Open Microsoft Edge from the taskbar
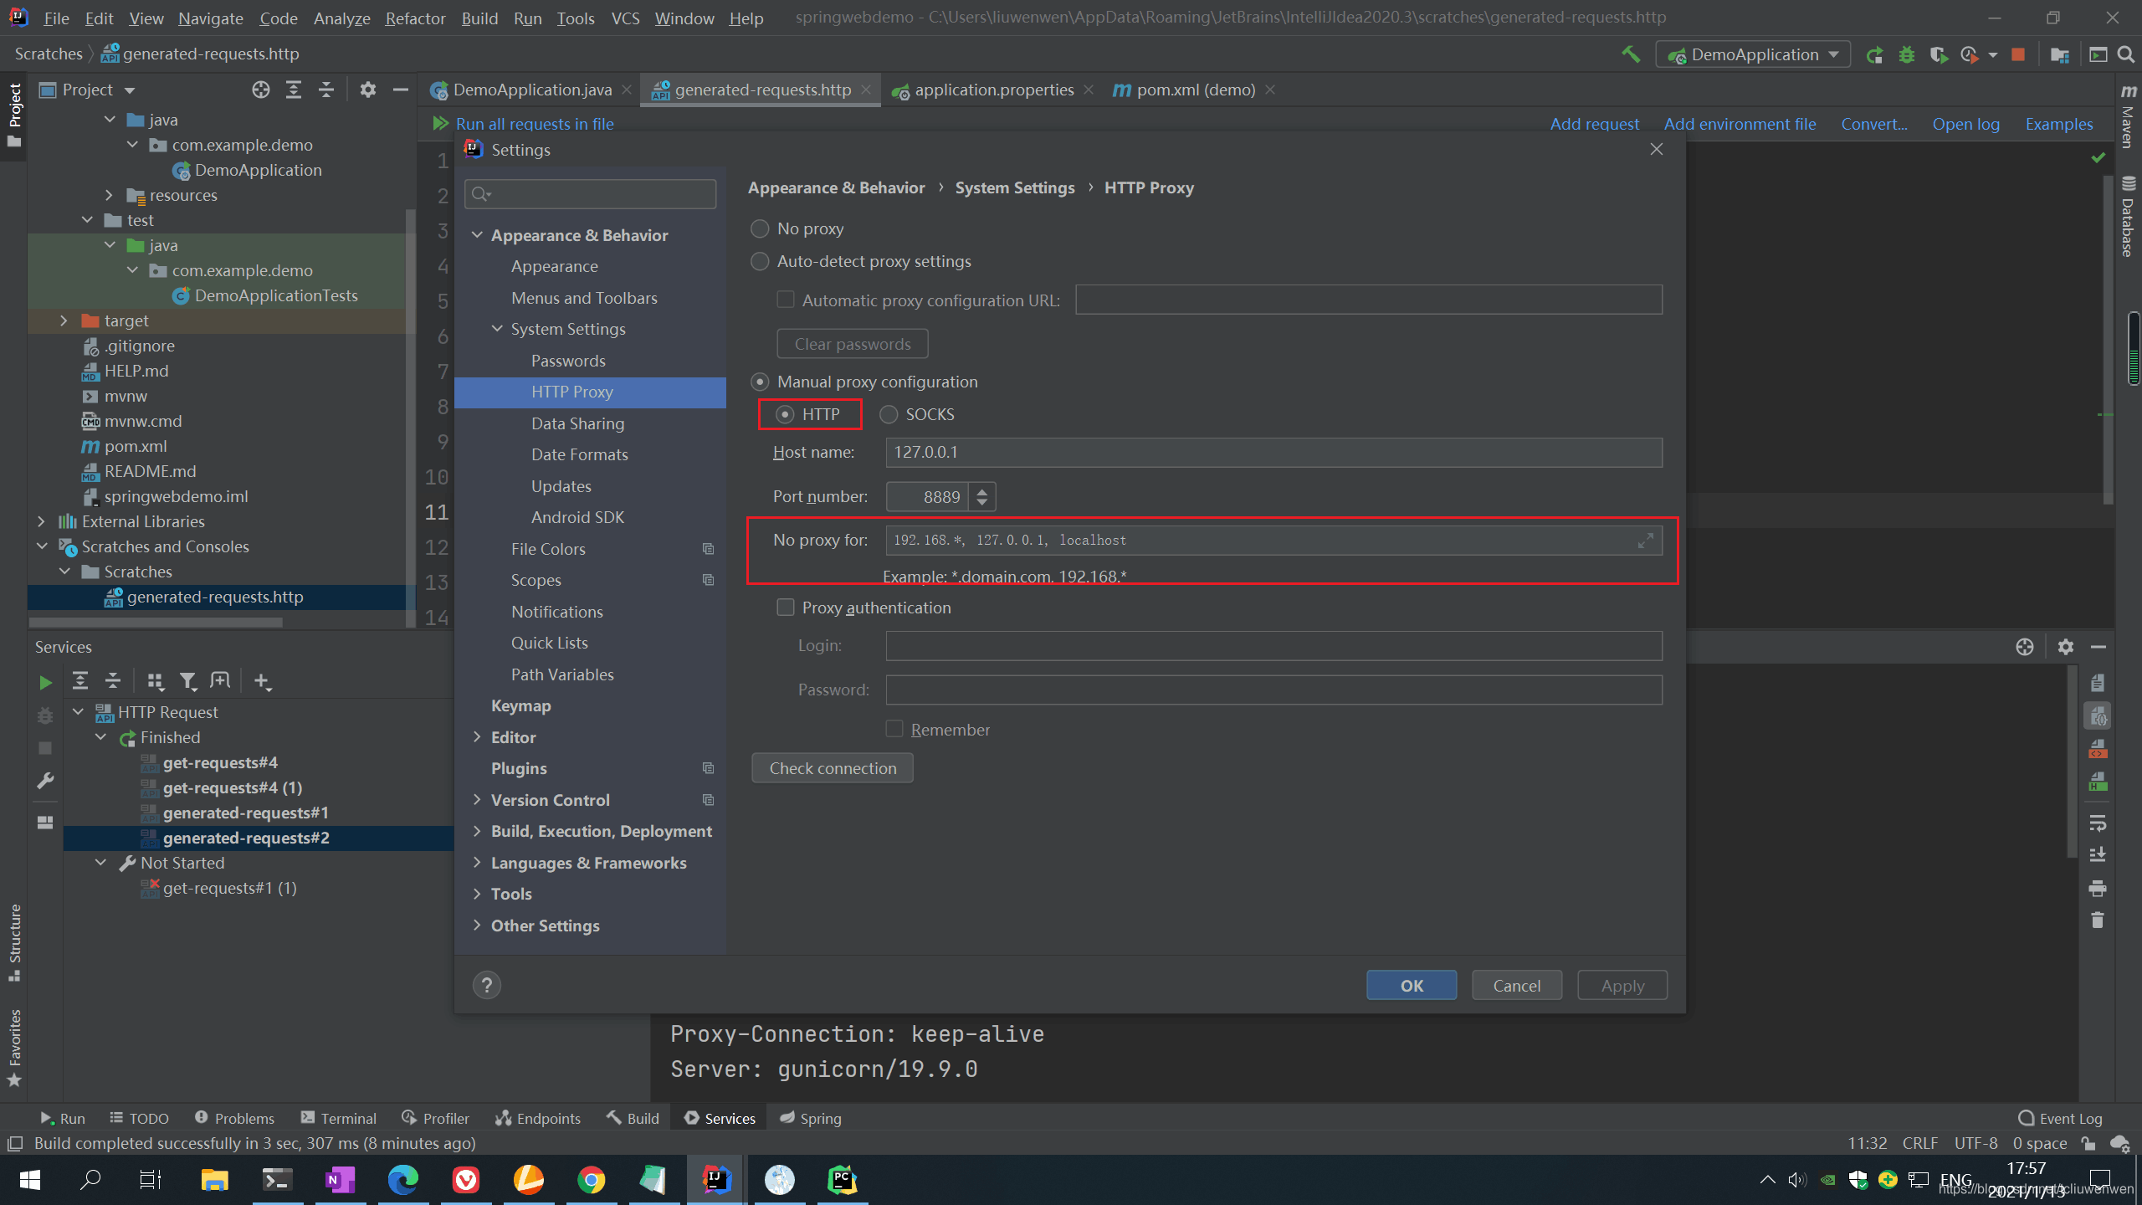 [403, 1180]
